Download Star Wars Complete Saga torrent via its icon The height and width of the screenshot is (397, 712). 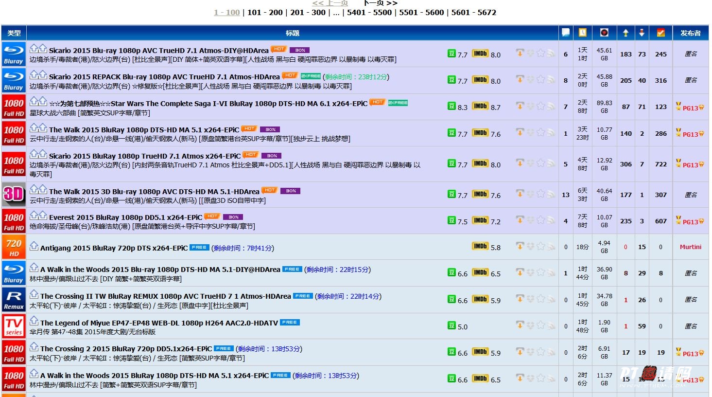[520, 106]
